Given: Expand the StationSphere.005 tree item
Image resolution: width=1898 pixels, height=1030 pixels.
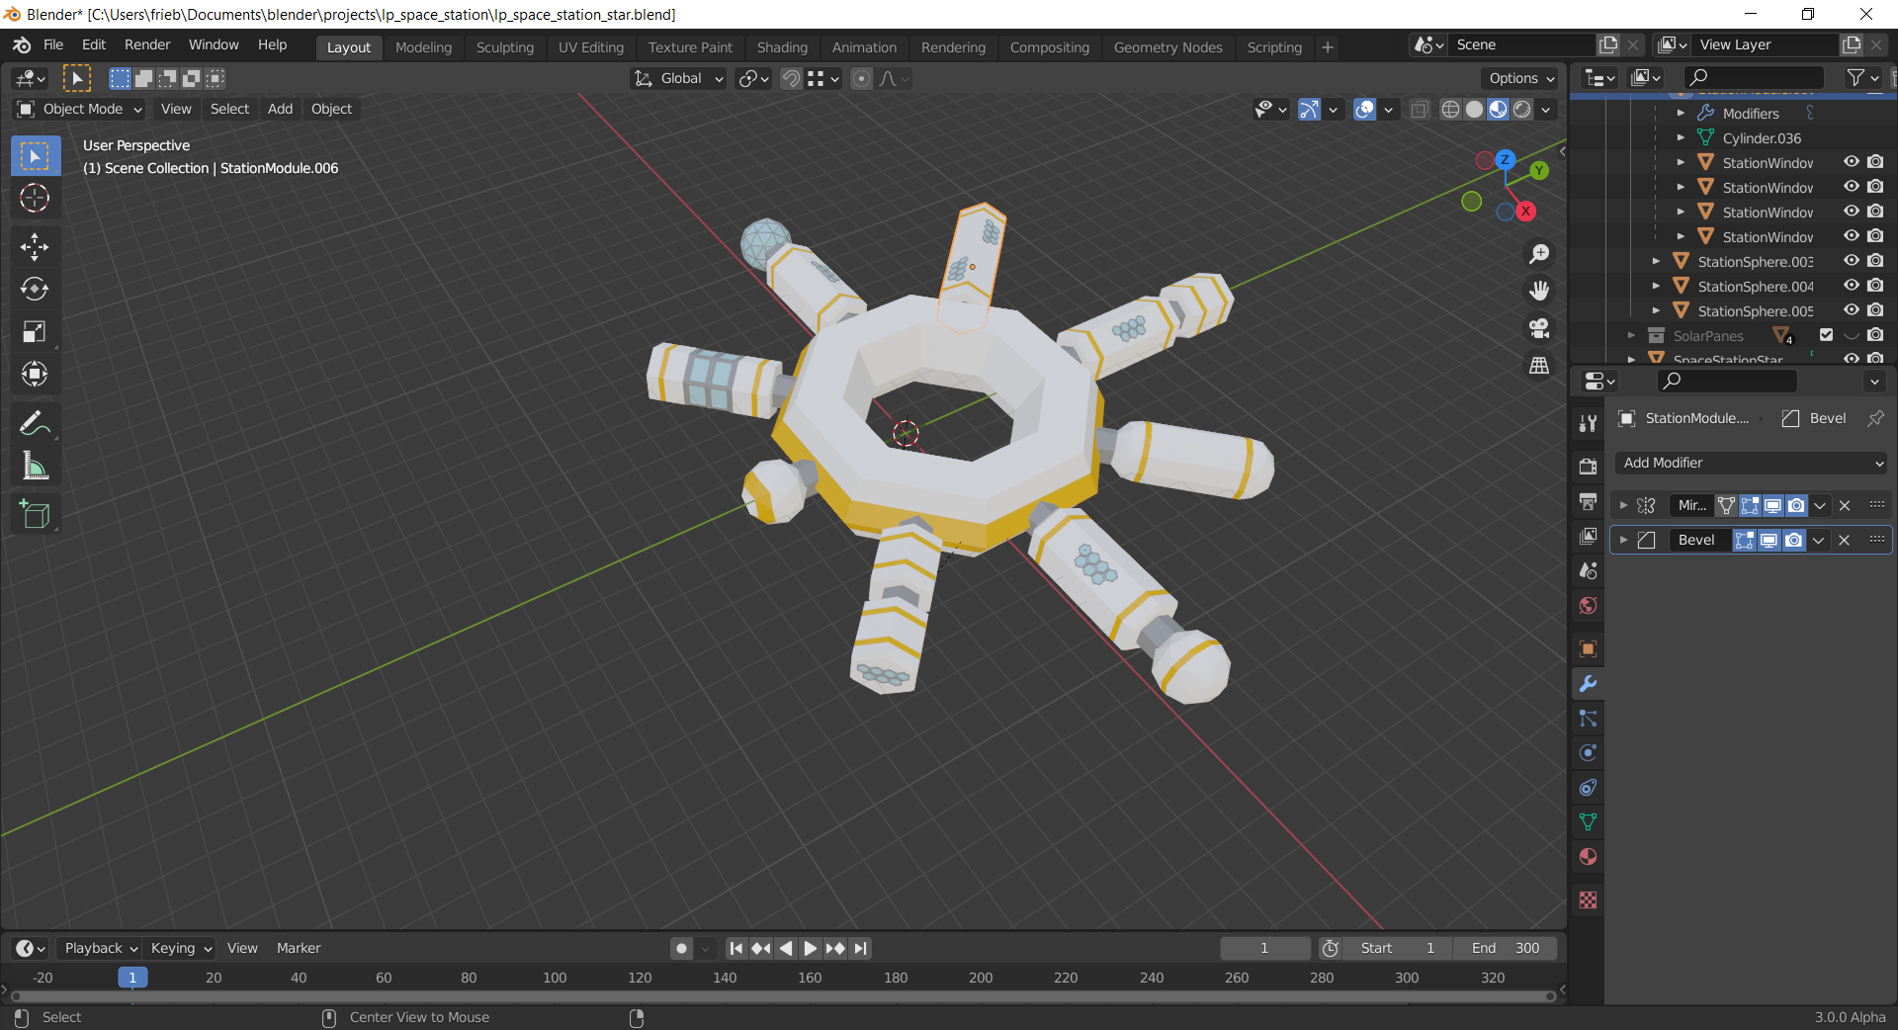Looking at the screenshot, I should (x=1656, y=310).
